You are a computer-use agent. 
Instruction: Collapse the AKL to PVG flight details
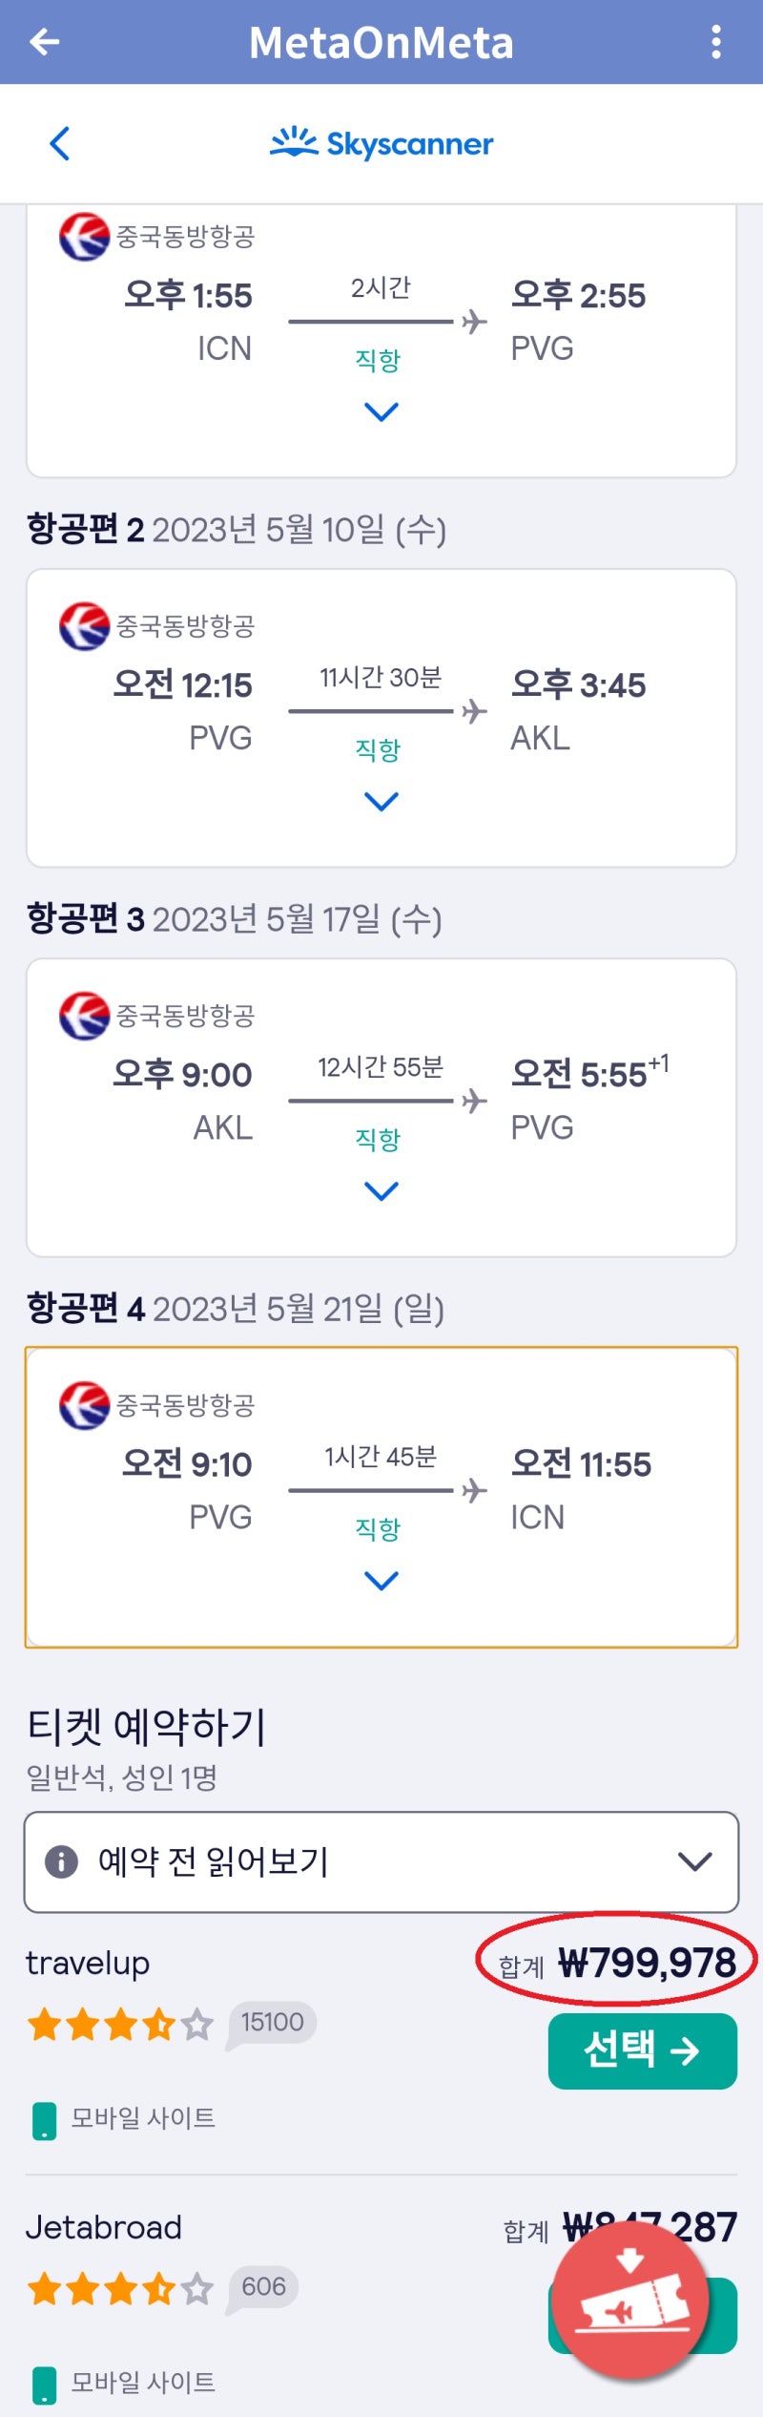pyautogui.click(x=381, y=1190)
